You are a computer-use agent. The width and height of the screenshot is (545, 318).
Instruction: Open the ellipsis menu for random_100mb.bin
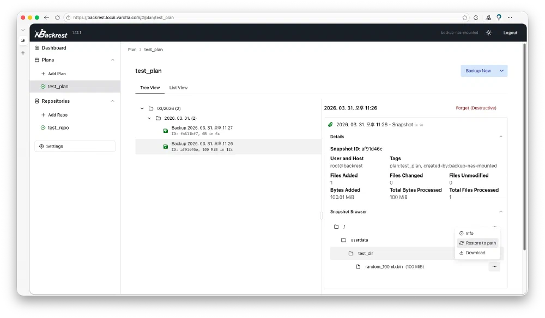[494, 267]
